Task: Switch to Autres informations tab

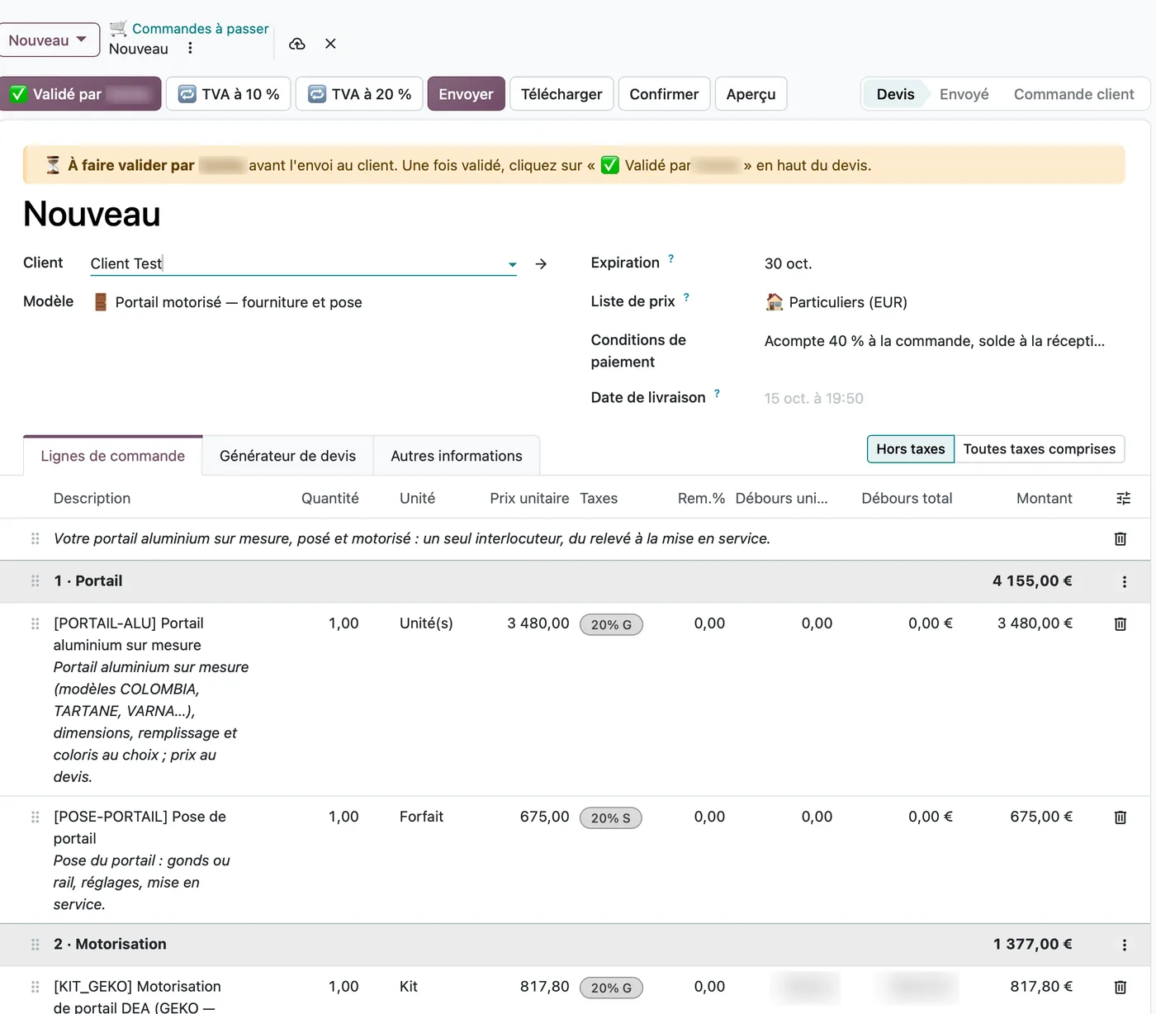Action: click(457, 456)
